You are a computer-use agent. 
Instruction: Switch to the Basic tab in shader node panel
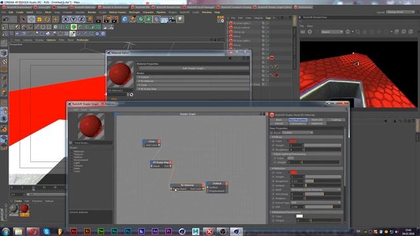coord(279,119)
